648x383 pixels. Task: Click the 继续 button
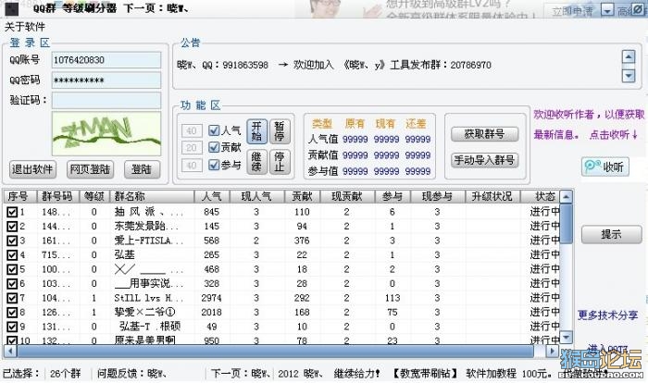click(256, 162)
